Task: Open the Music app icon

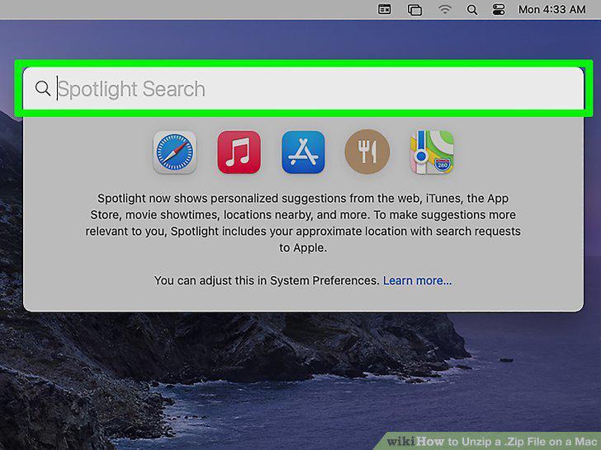Action: (239, 152)
